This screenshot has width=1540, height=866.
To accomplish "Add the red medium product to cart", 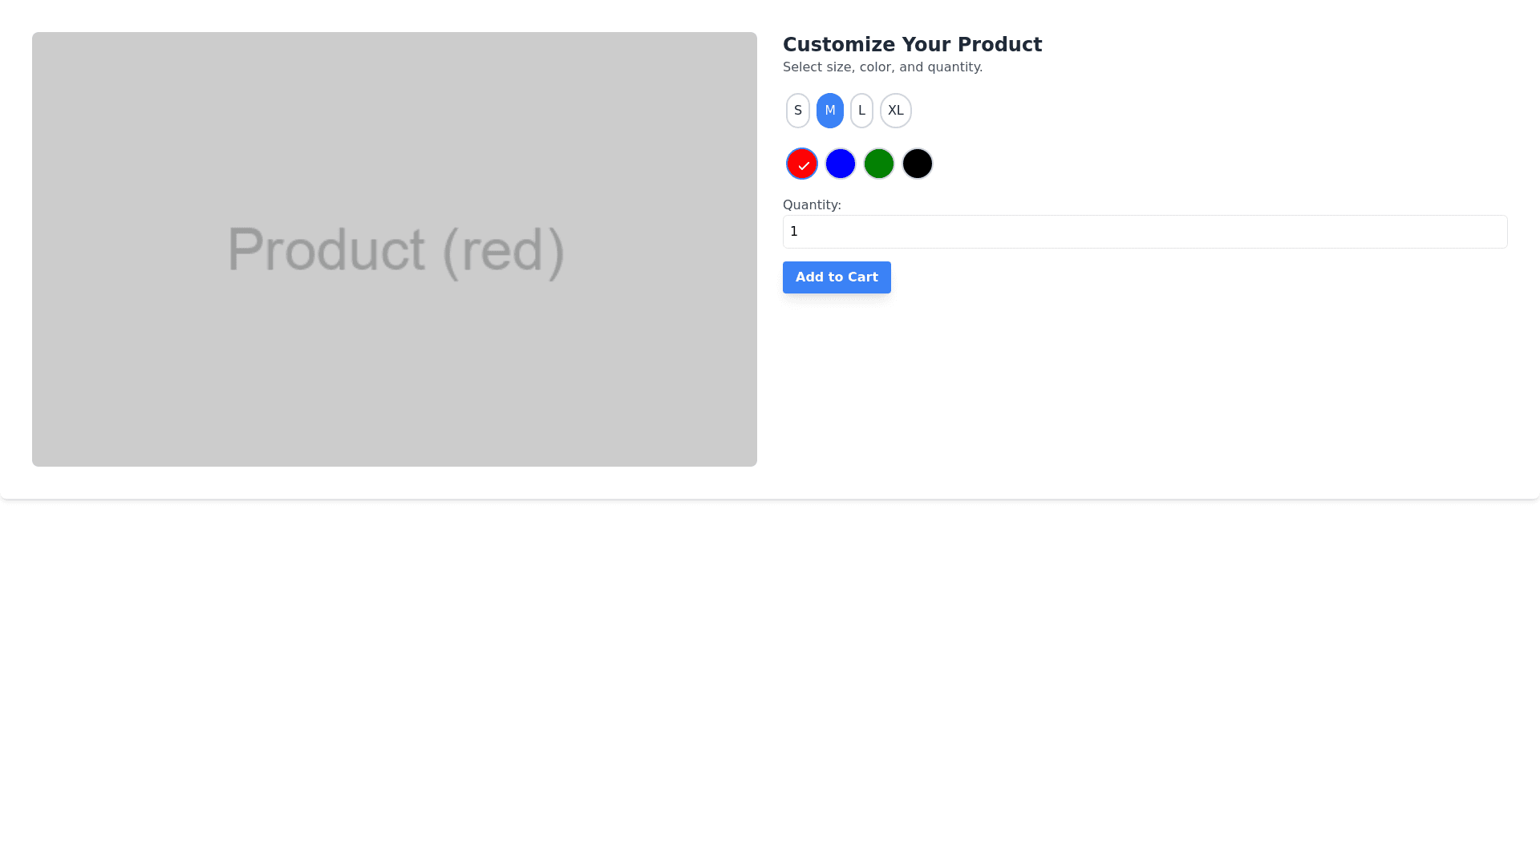I will point(836,277).
